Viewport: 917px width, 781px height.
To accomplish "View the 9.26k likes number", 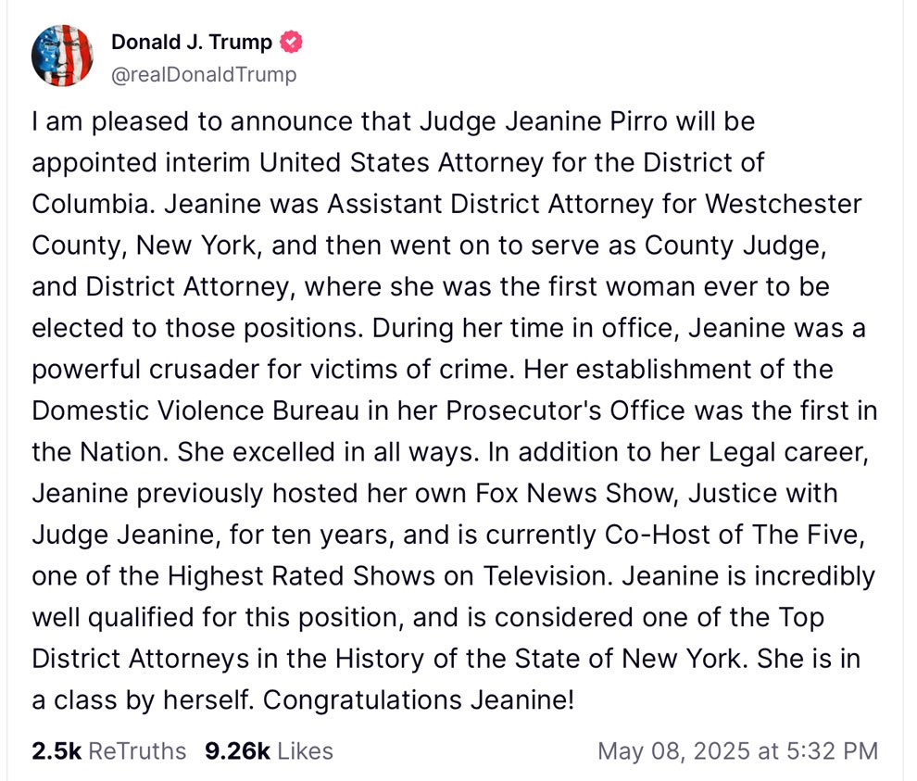I will (237, 751).
